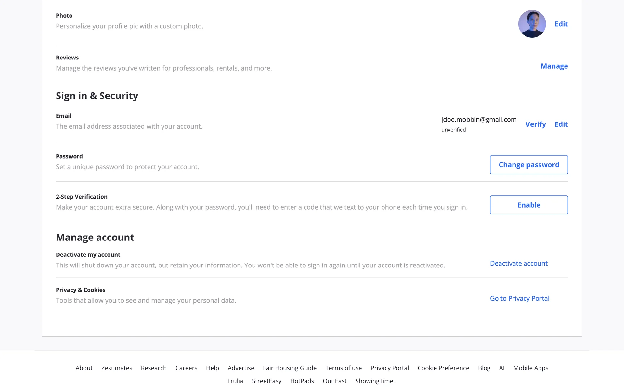Image resolution: width=624 pixels, height=390 pixels.
Task: Edit the profile photo
Action: point(561,24)
